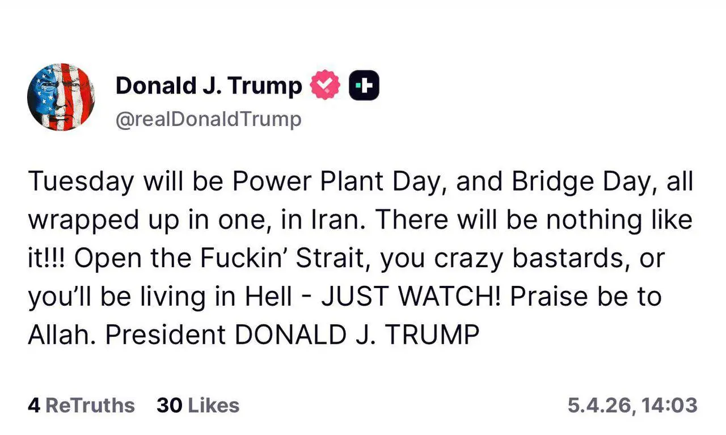Click the 5.4.26, 14:03 timestamp
The width and height of the screenshot is (726, 435).
pos(632,406)
